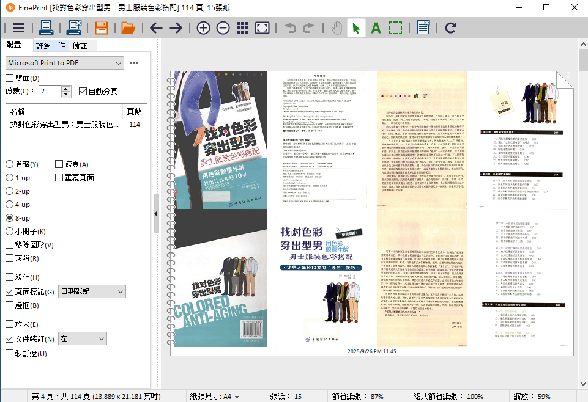Click the refresh icon in toolbar
This screenshot has height=402, width=588.
pyautogui.click(x=451, y=27)
